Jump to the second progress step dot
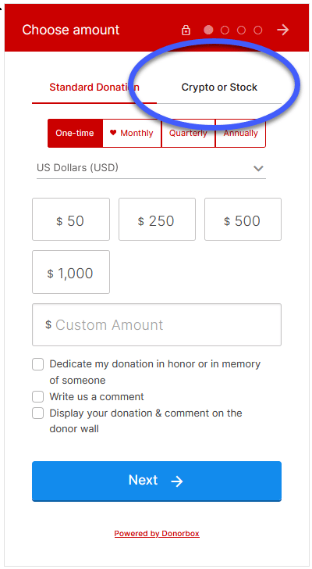This screenshot has height=569, width=312. (225, 30)
